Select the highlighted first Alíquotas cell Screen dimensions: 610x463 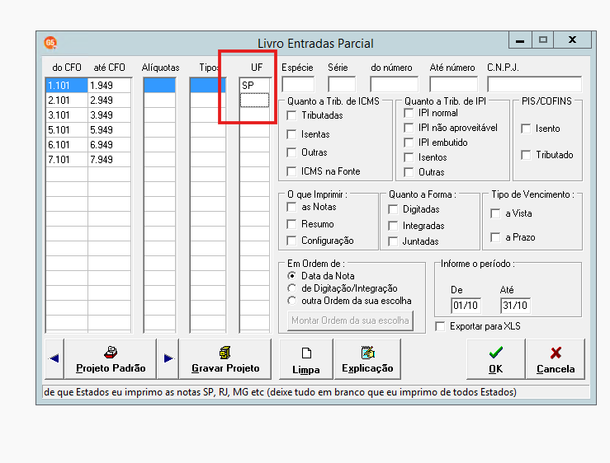tap(159, 86)
